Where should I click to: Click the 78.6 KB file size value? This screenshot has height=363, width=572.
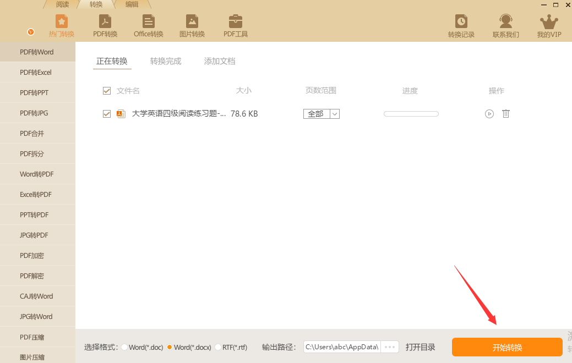coord(244,114)
